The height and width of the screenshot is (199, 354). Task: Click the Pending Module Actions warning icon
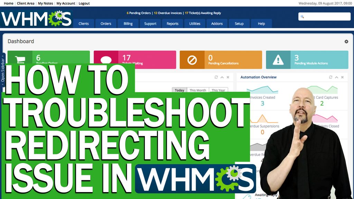click(278, 60)
